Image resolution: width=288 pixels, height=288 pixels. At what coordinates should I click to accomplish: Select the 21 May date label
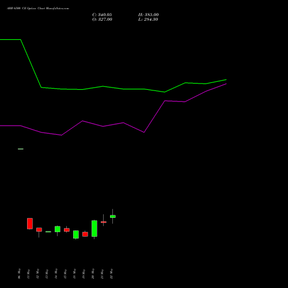tap(102, 274)
